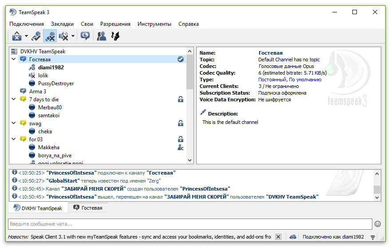Click the Contacts icon in toolbar

[102, 36]
